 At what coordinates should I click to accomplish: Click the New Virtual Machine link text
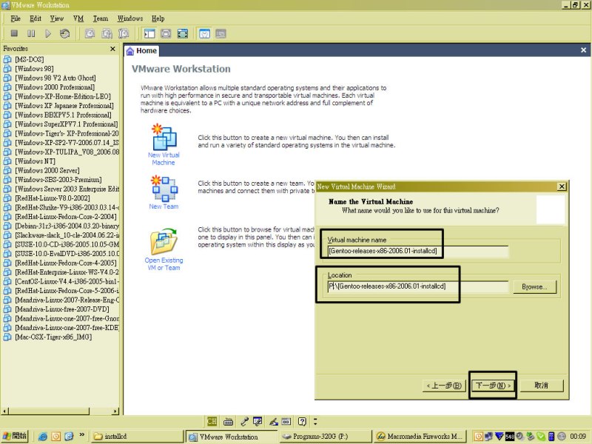coord(164,159)
